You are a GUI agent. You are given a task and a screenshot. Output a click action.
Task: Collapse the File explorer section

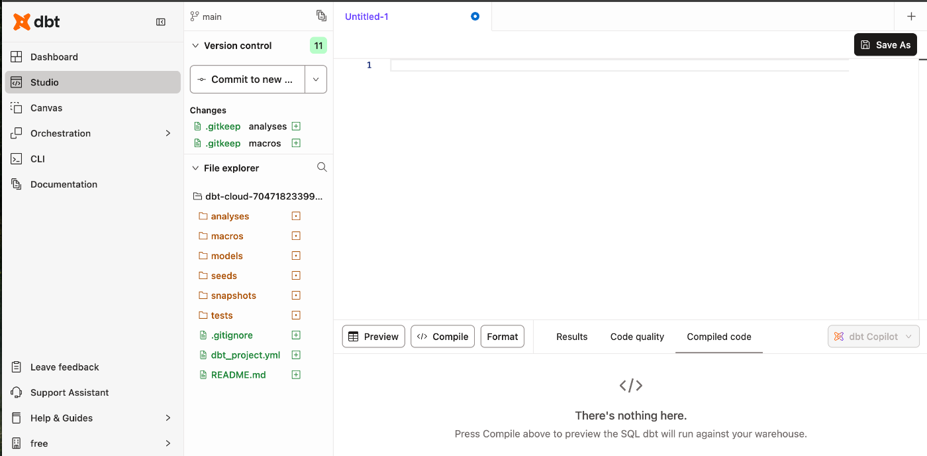(195, 168)
